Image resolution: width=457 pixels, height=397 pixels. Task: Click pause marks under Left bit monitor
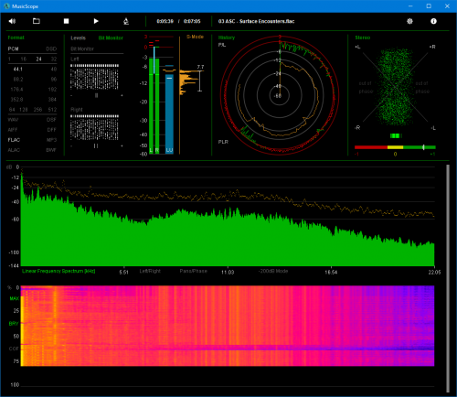(x=96, y=95)
